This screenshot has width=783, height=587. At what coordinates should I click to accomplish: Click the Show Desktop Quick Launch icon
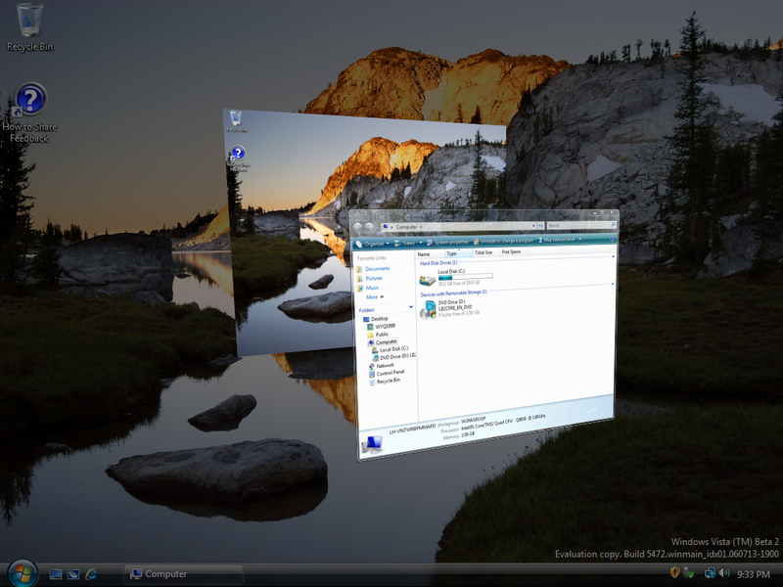pyautogui.click(x=56, y=573)
